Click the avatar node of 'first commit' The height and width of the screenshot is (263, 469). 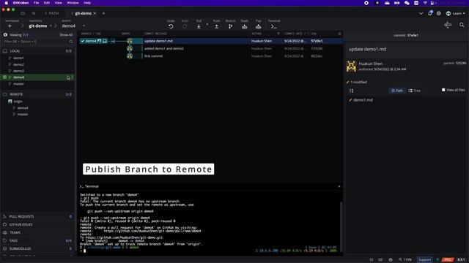[x=130, y=56]
